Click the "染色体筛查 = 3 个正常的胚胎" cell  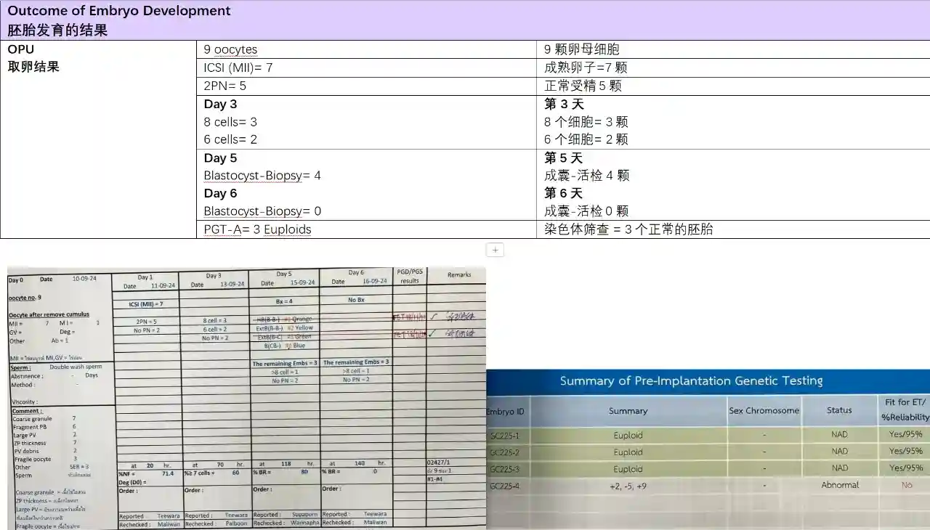click(628, 229)
